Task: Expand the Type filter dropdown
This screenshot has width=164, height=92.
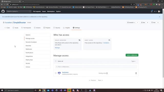Action: coord(133,61)
